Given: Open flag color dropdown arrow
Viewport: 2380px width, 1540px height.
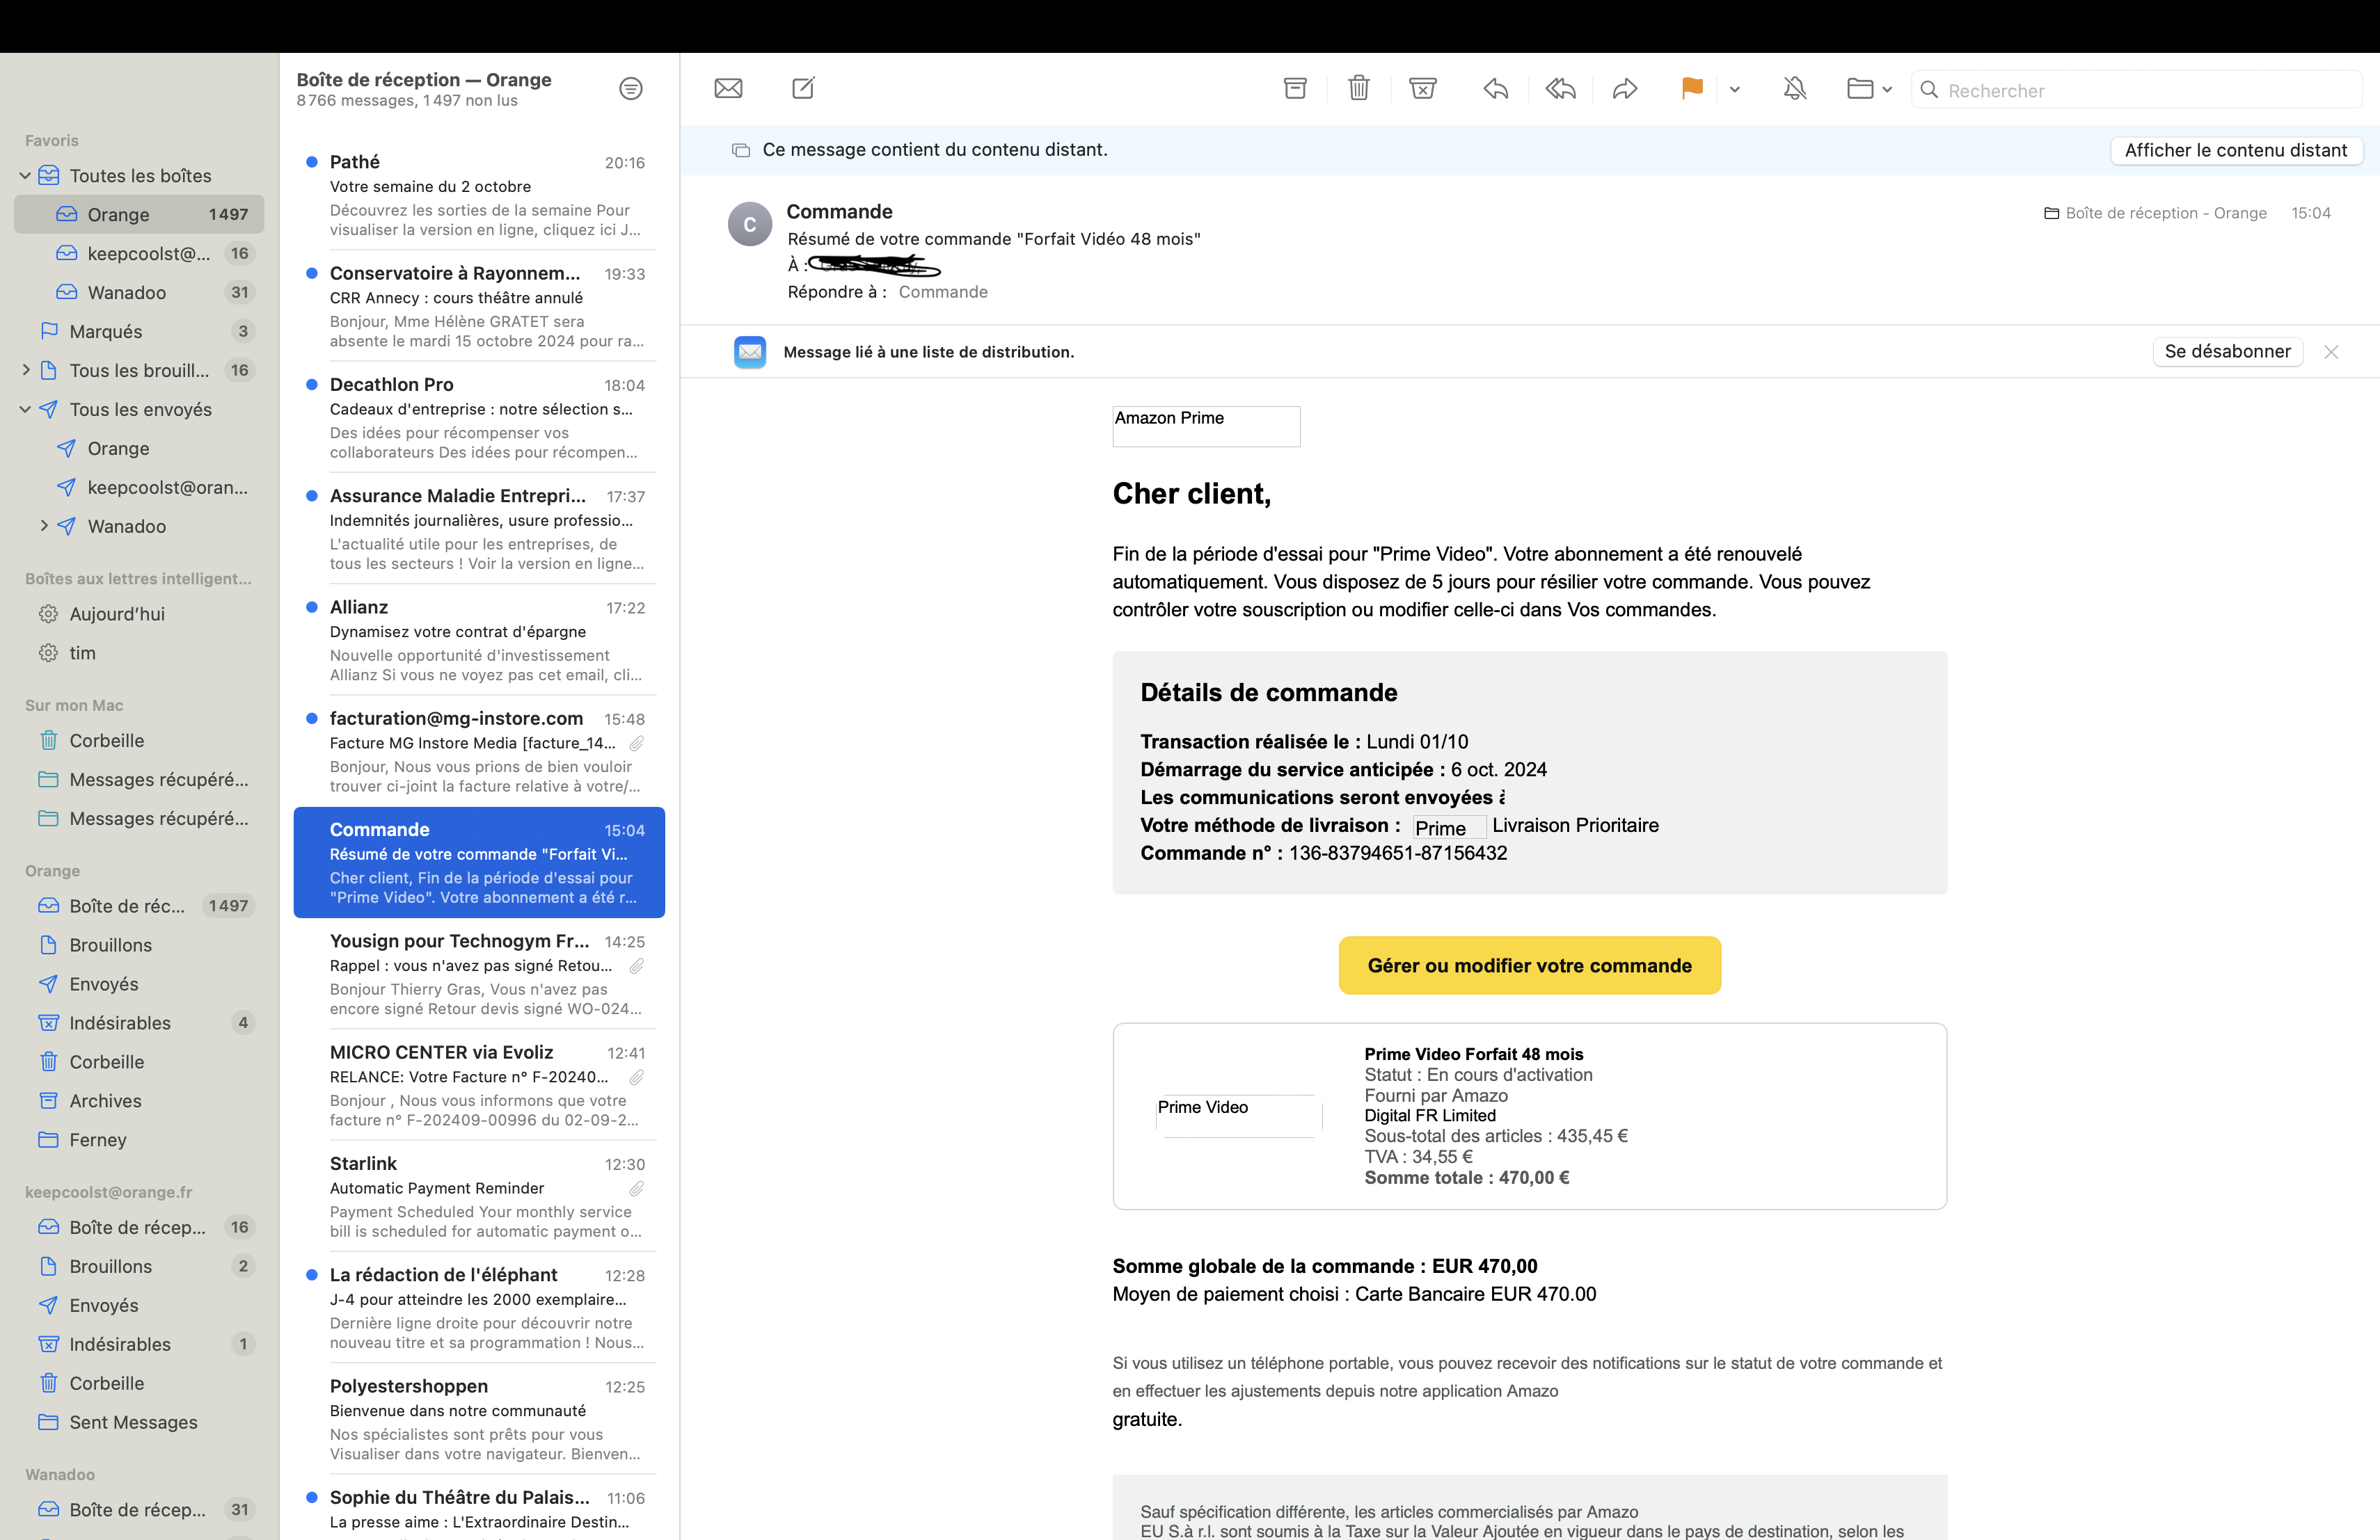Looking at the screenshot, I should 1735,90.
